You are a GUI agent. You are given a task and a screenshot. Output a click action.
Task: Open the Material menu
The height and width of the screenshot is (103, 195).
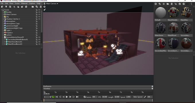coord(24,3)
